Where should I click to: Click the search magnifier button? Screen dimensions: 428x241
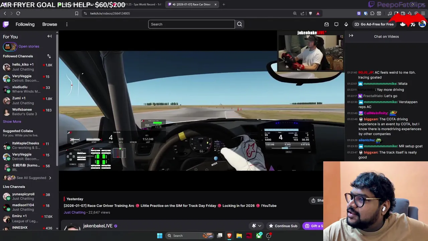(x=239, y=24)
